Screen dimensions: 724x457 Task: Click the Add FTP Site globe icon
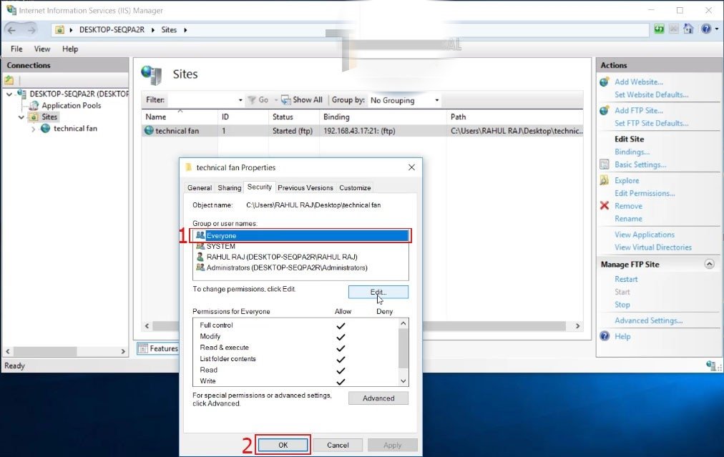click(x=605, y=111)
